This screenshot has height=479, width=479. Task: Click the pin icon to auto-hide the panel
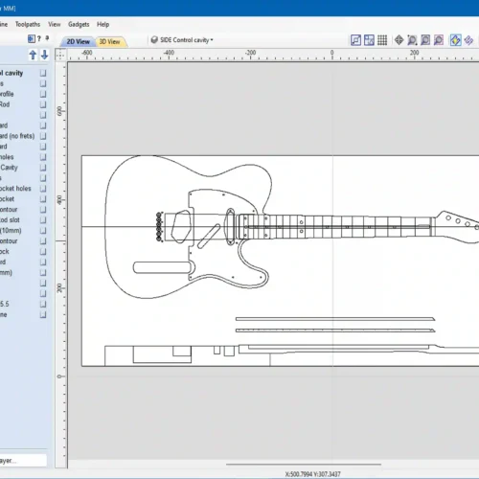pos(47,38)
